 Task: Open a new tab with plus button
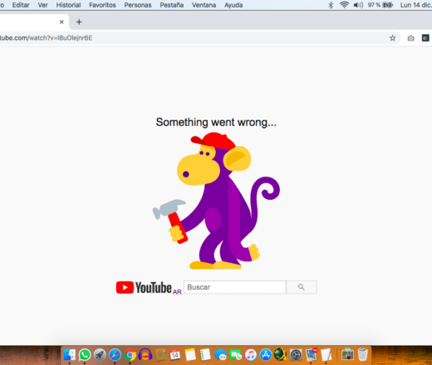(x=79, y=22)
